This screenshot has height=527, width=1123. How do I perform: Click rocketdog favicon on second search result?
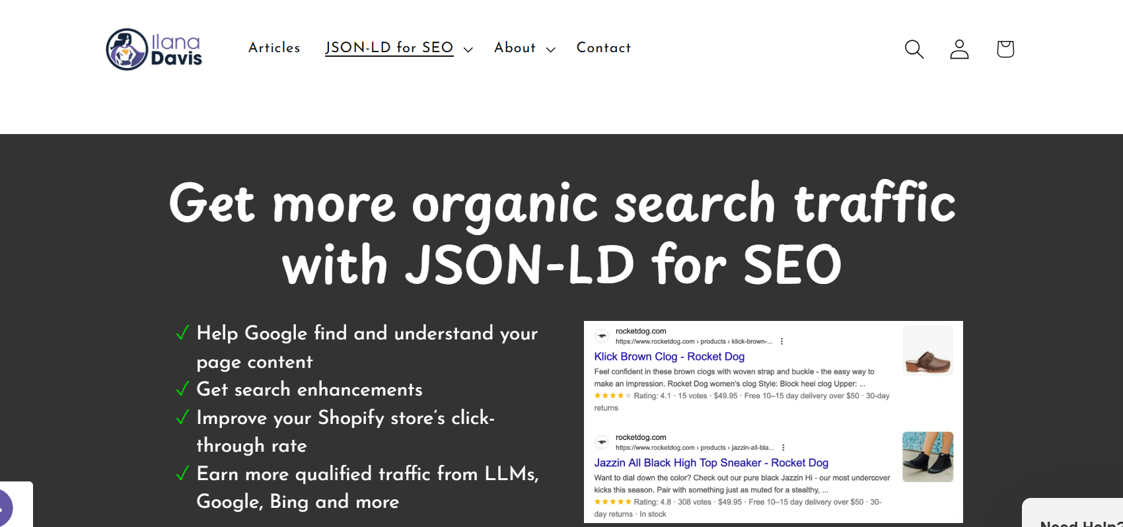[x=602, y=442]
